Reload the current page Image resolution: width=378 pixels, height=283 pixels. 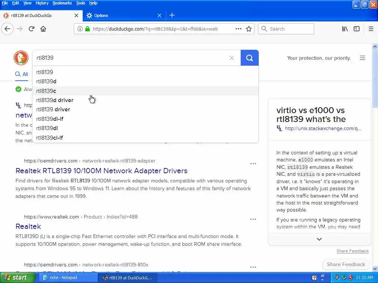(x=31, y=29)
